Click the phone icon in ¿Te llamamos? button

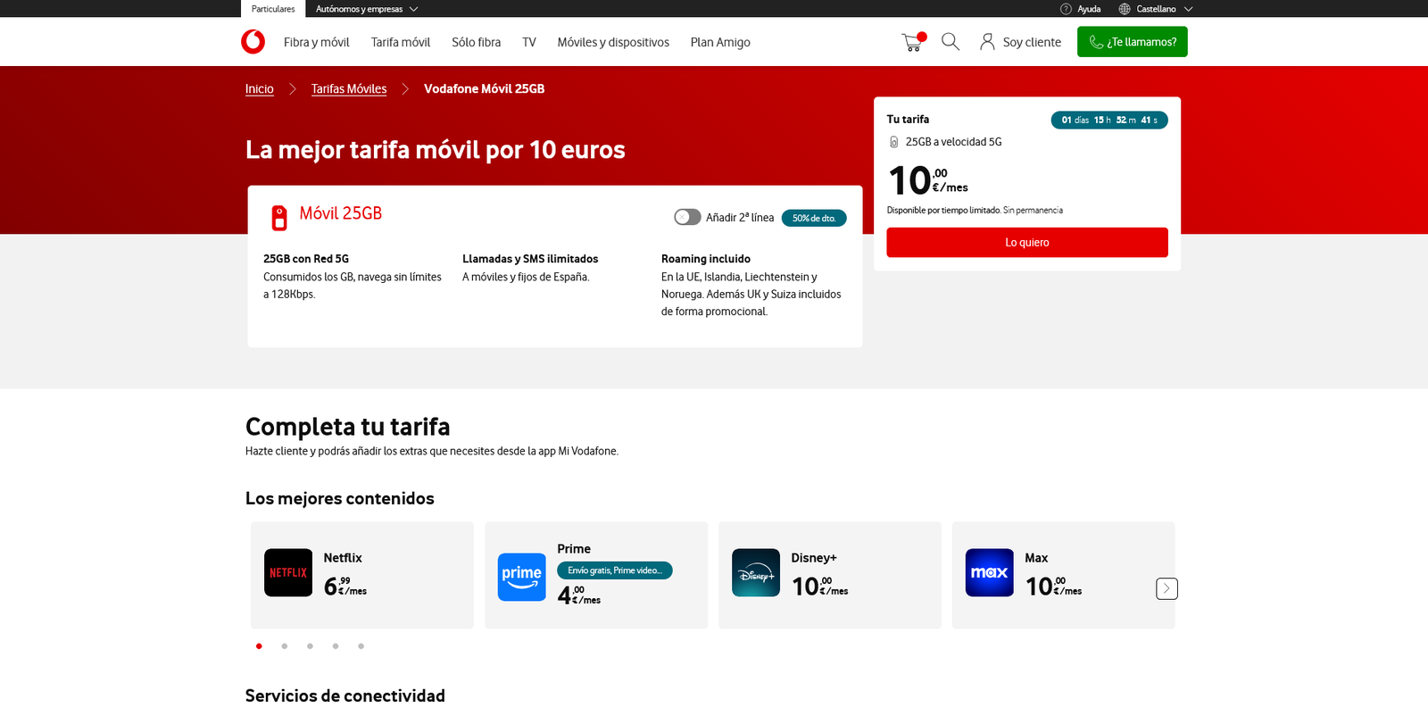coord(1096,42)
